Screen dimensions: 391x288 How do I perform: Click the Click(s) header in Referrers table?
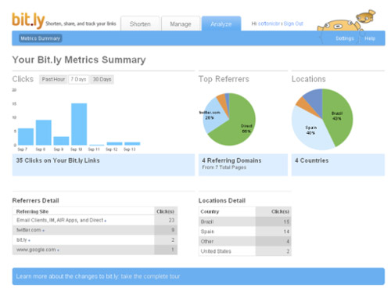coord(165,211)
